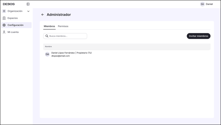Click the DESOS logo
Screen dimensions: 221x125
click(9, 4)
